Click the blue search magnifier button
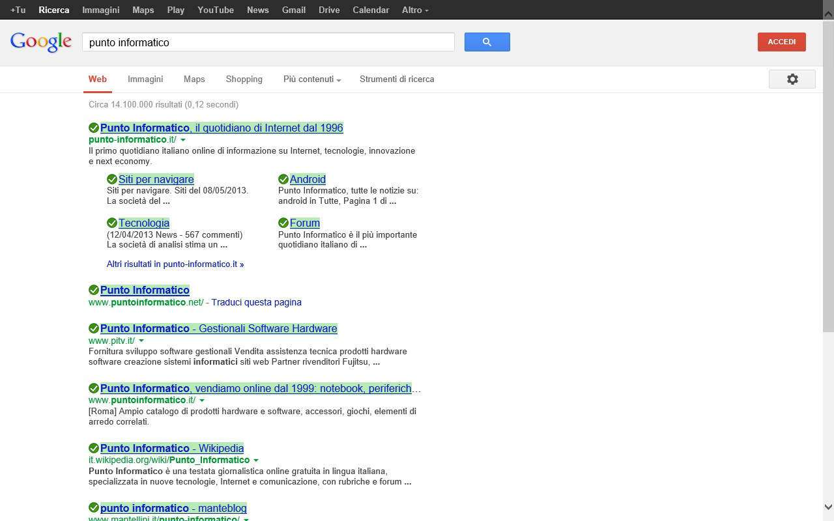The image size is (834, 521). point(487,42)
